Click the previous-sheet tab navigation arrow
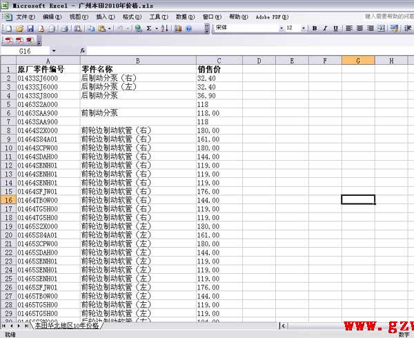Viewport: 414px width, 338px height. point(11,326)
